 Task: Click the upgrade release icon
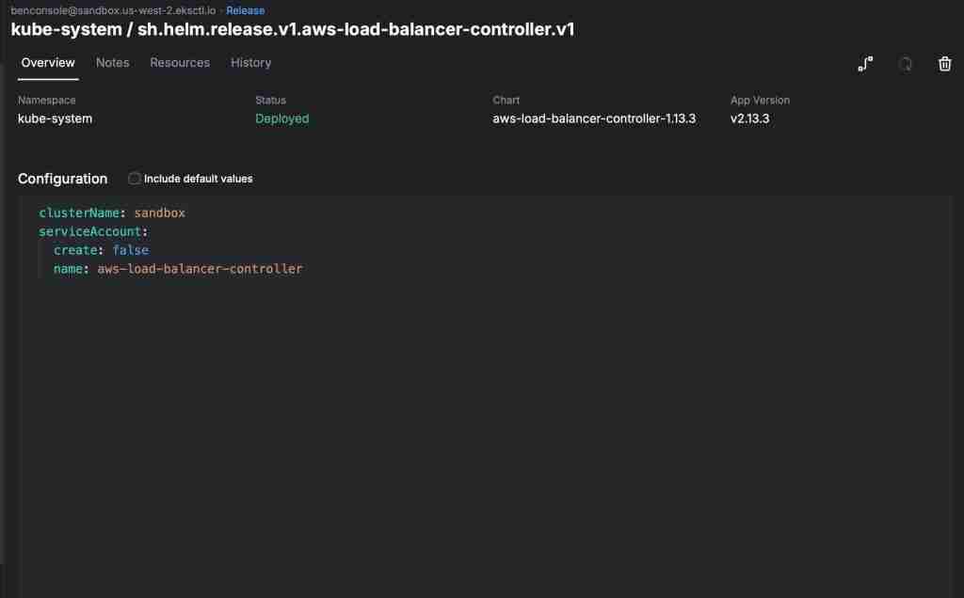pos(865,64)
